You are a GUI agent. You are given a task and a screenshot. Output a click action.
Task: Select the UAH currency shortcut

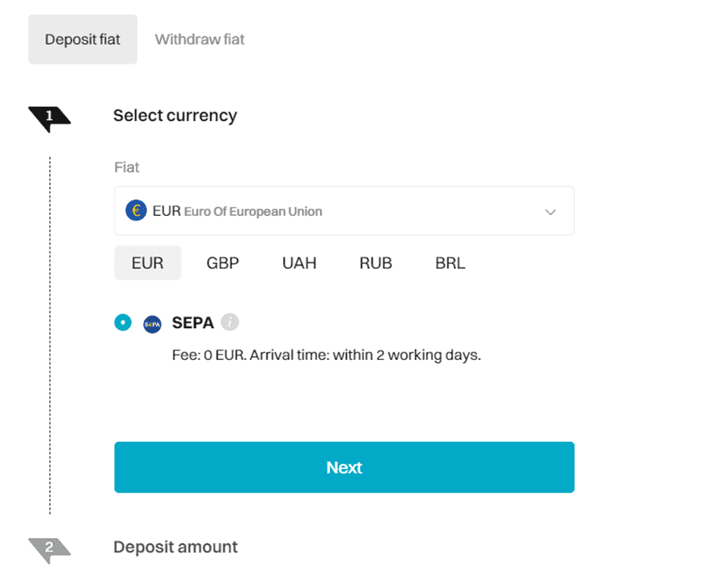(299, 263)
